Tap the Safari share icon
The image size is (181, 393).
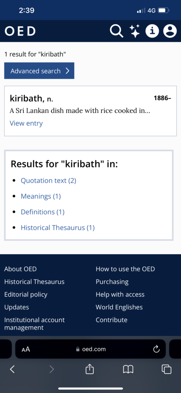pyautogui.click(x=89, y=369)
